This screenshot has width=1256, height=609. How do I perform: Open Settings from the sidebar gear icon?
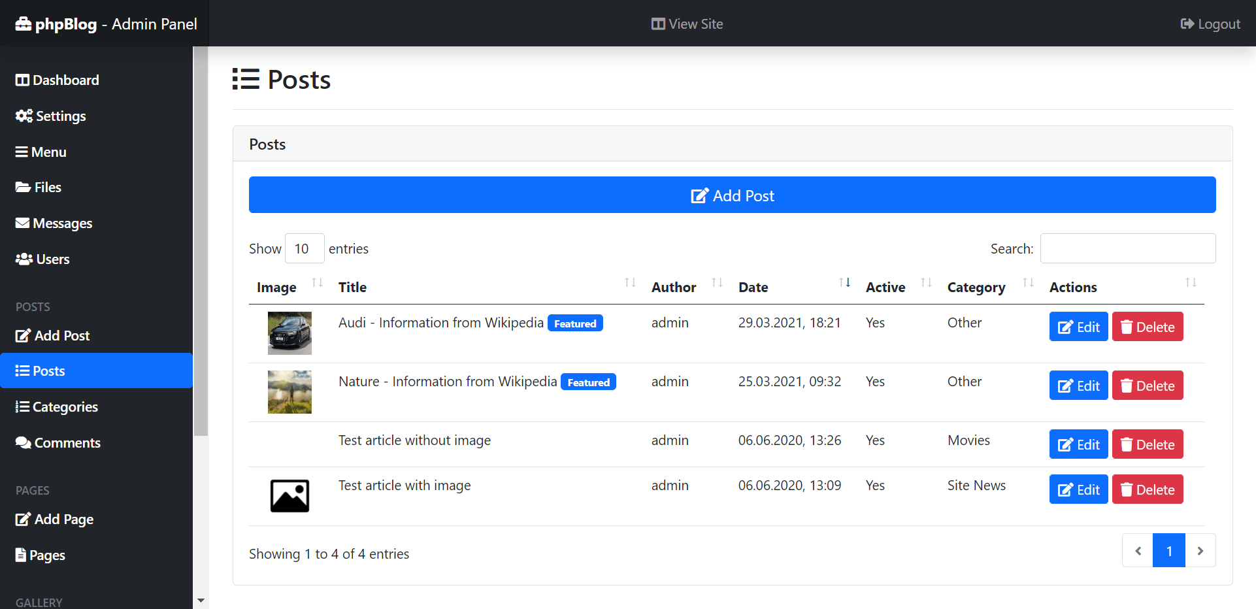24,116
